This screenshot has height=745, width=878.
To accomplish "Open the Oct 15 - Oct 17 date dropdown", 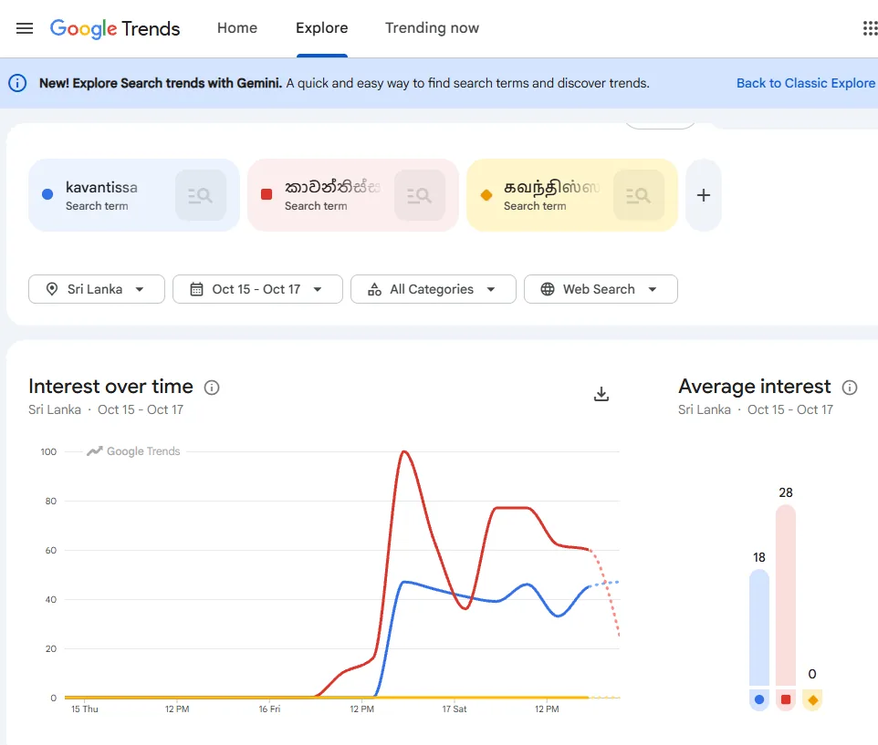I will coord(257,289).
